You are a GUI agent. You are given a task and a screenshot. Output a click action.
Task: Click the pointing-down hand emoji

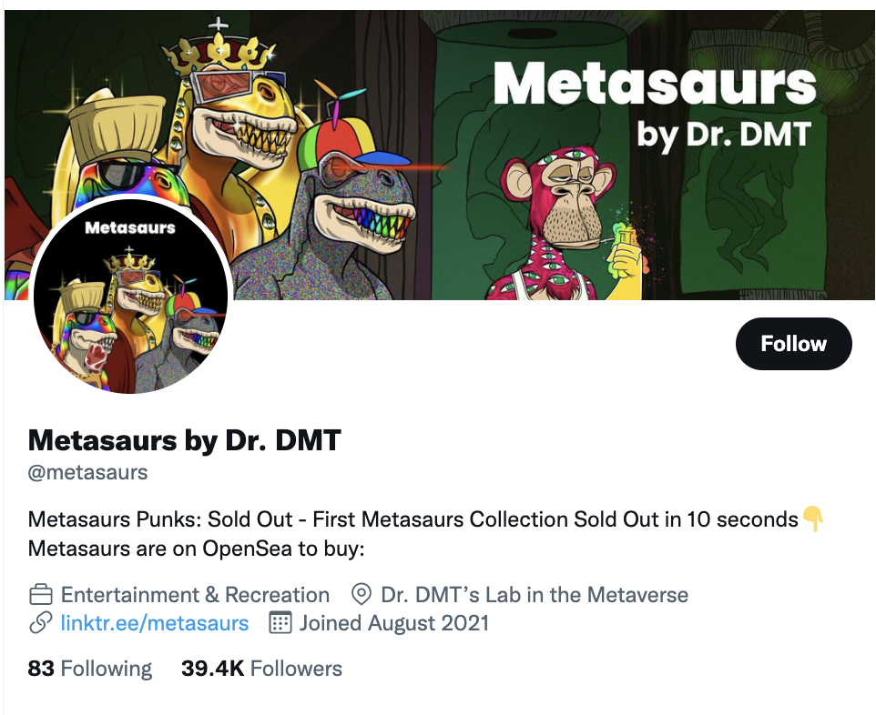813,519
